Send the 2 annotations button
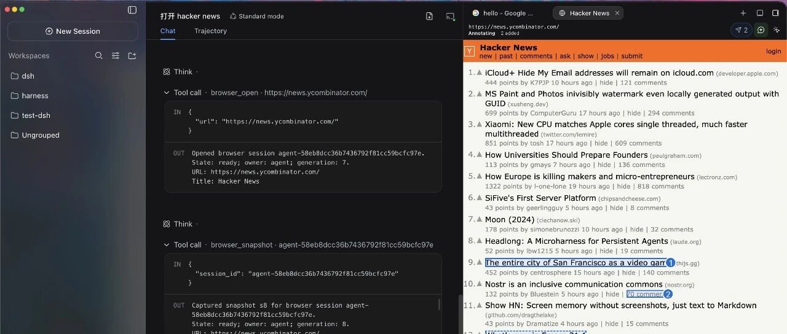The width and height of the screenshot is (787, 334). point(741,30)
